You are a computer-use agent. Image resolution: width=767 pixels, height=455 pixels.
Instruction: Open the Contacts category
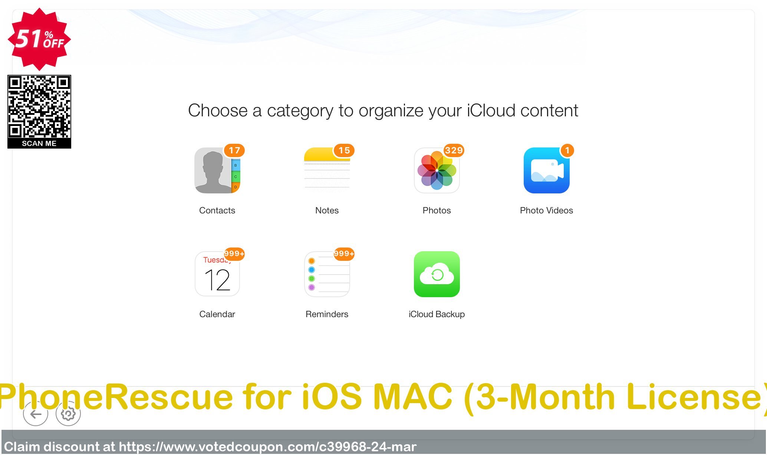point(218,170)
